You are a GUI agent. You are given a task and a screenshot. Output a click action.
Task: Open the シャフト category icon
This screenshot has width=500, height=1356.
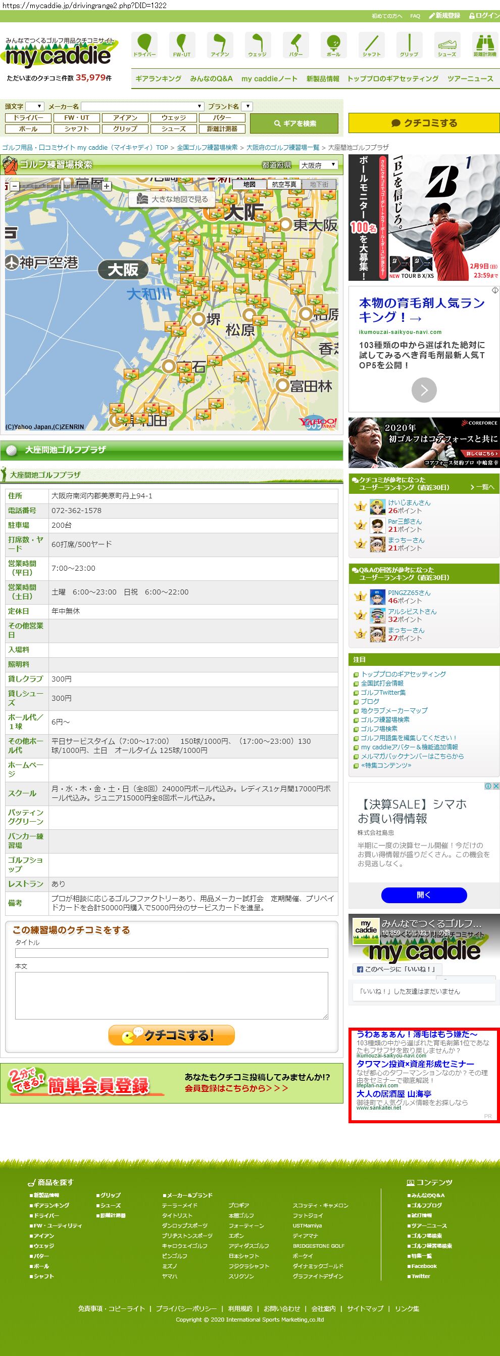pos(371,45)
